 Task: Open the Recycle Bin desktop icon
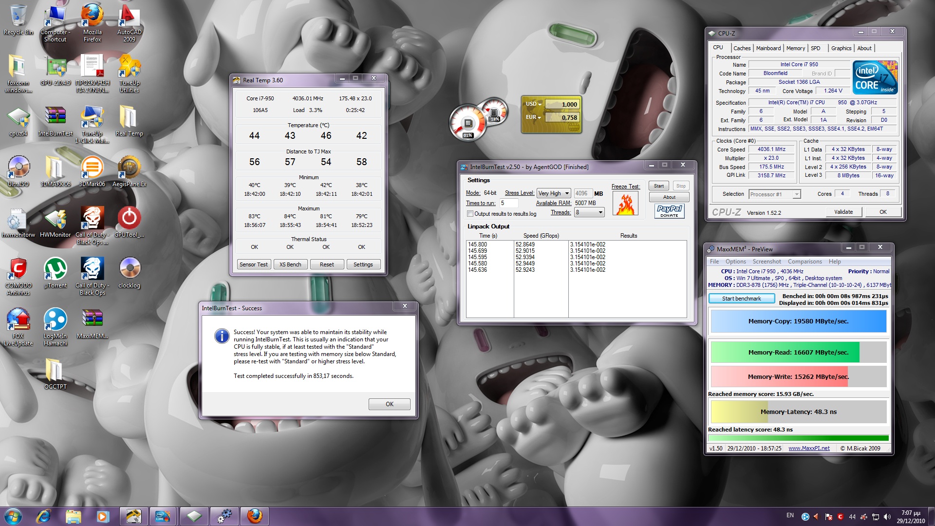pyautogui.click(x=19, y=20)
